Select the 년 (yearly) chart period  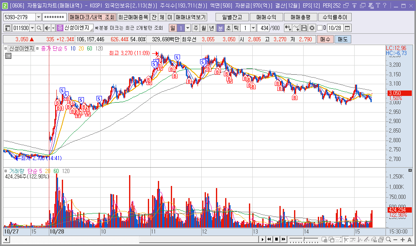(x=211, y=28)
